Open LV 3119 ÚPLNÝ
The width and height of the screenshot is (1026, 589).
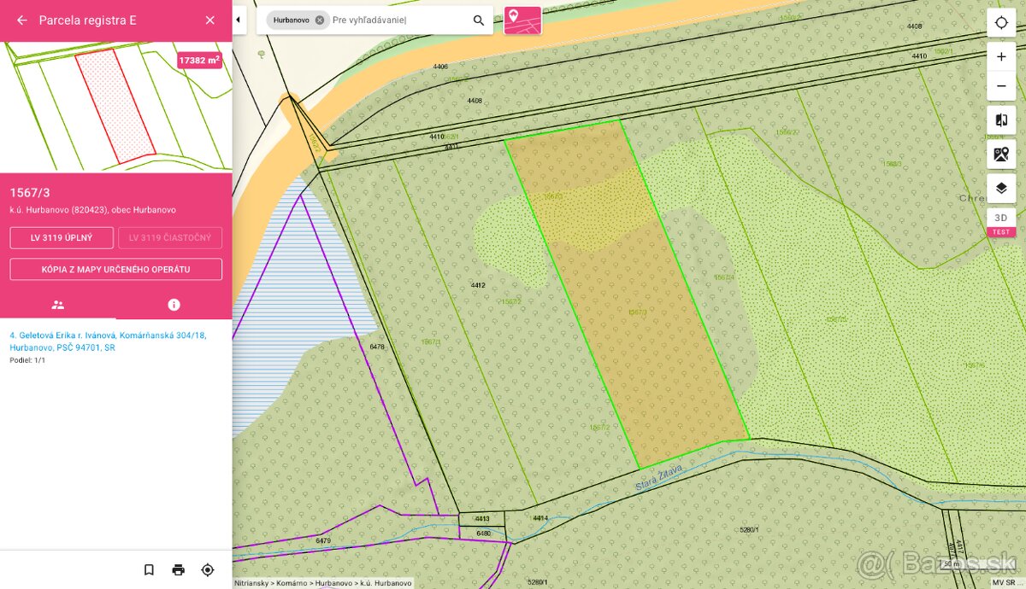pyautogui.click(x=62, y=237)
